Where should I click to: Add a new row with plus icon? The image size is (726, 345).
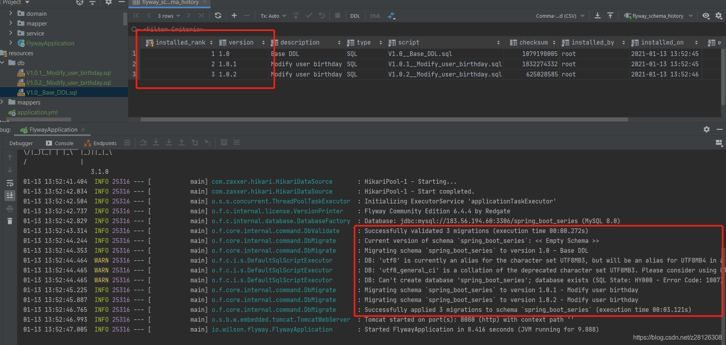(234, 16)
